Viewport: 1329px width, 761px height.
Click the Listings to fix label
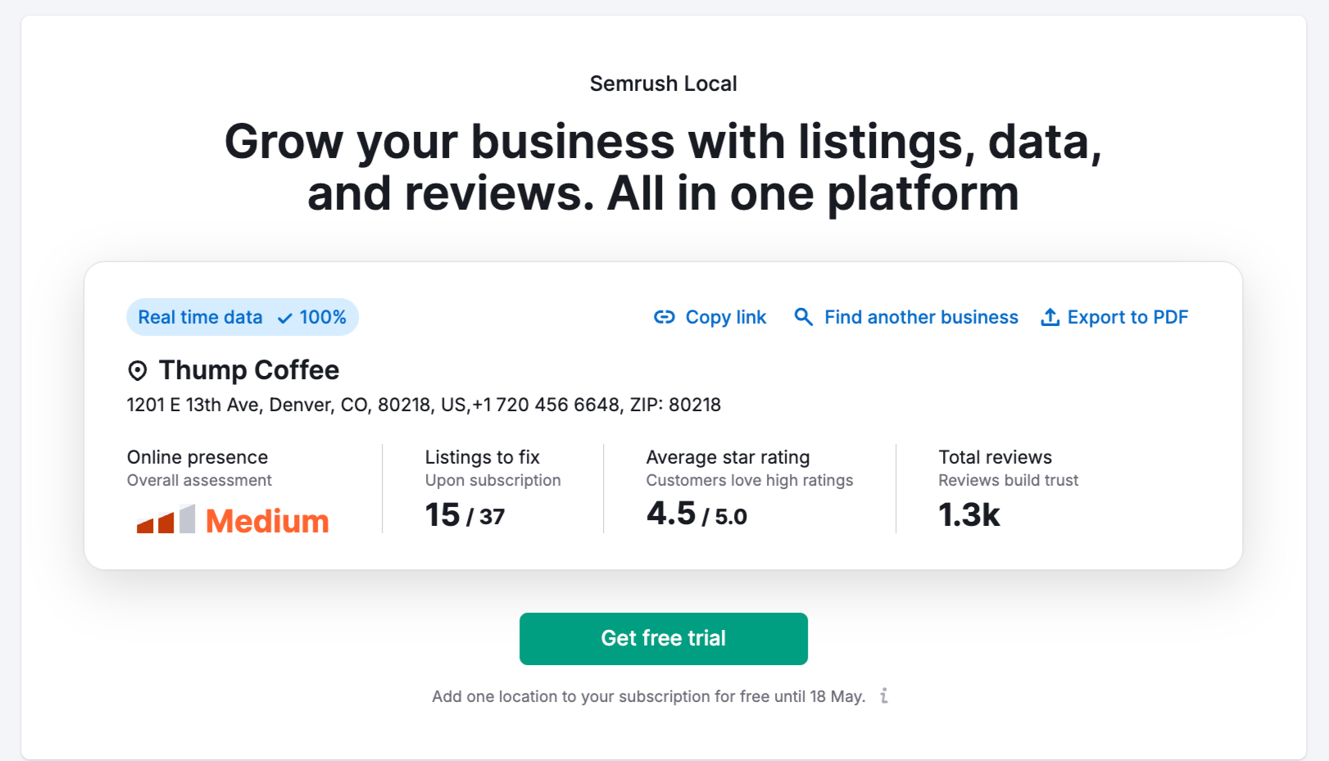tap(482, 457)
